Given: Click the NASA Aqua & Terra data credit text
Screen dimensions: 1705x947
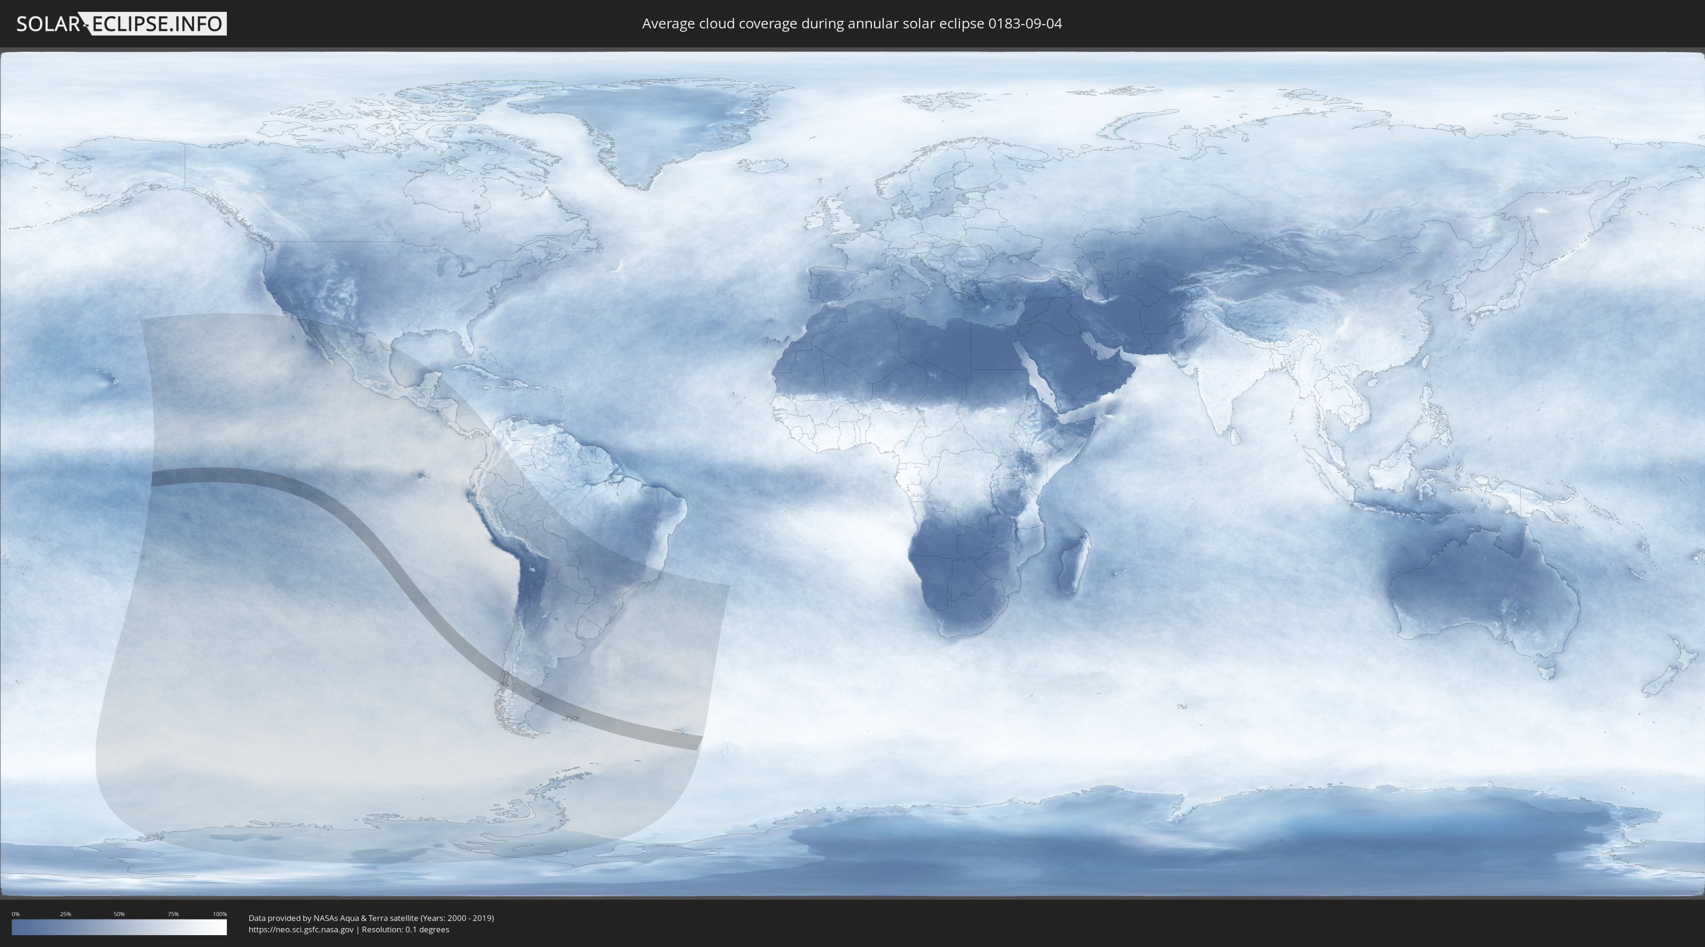Looking at the screenshot, I should coord(371,918).
